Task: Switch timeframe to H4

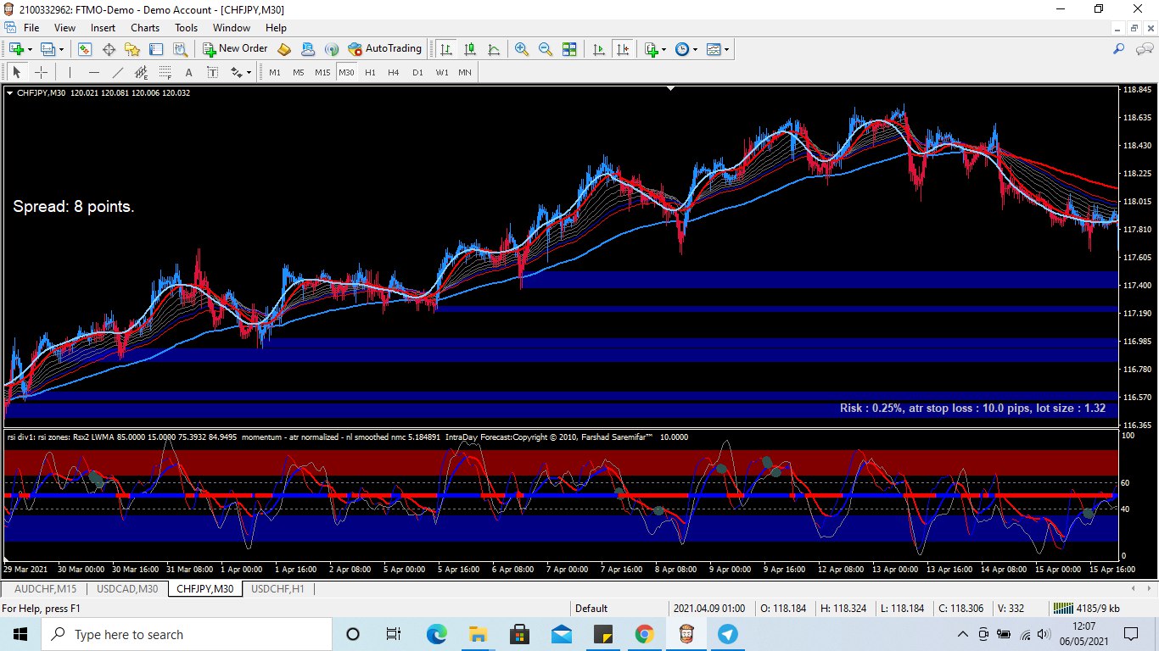Action: [x=394, y=73]
